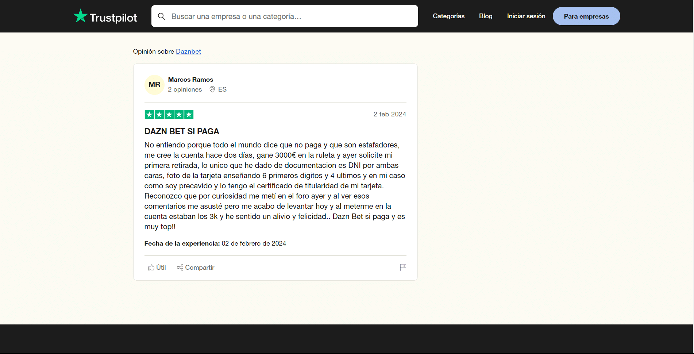Click the thumbs-up icon next to Útil
This screenshot has height=354, width=694.
(x=151, y=267)
